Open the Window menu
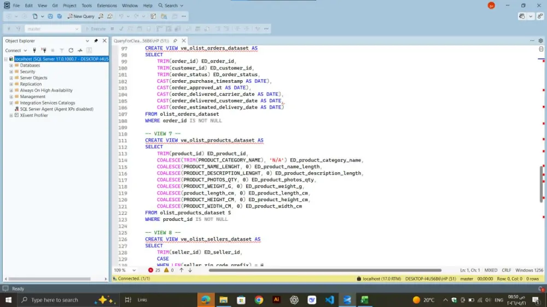Image resolution: width=547 pixels, height=307 pixels. click(x=130, y=5)
